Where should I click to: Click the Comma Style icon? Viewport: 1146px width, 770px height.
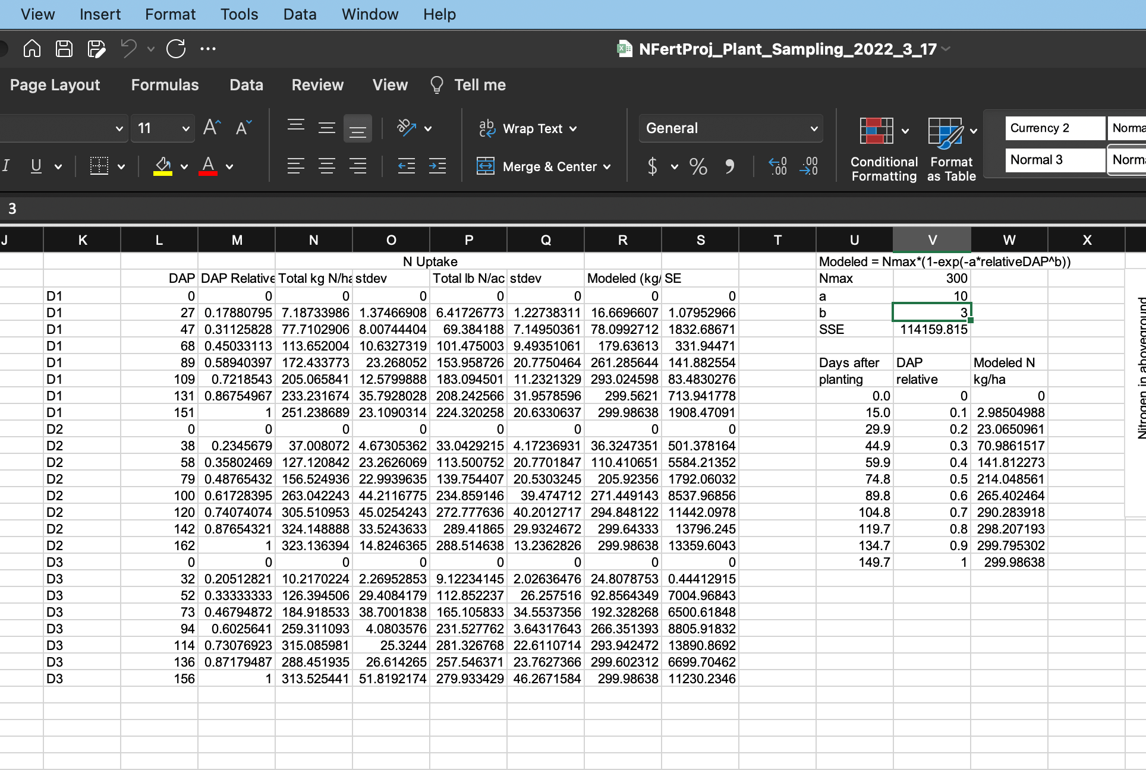tap(729, 166)
